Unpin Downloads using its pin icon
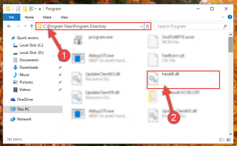The image size is (237, 146). 60,67
